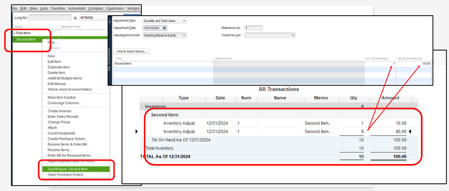Open the Adjustment Account dropdown
Image resolution: width=449 pixels, height=191 pixels.
(165, 35)
